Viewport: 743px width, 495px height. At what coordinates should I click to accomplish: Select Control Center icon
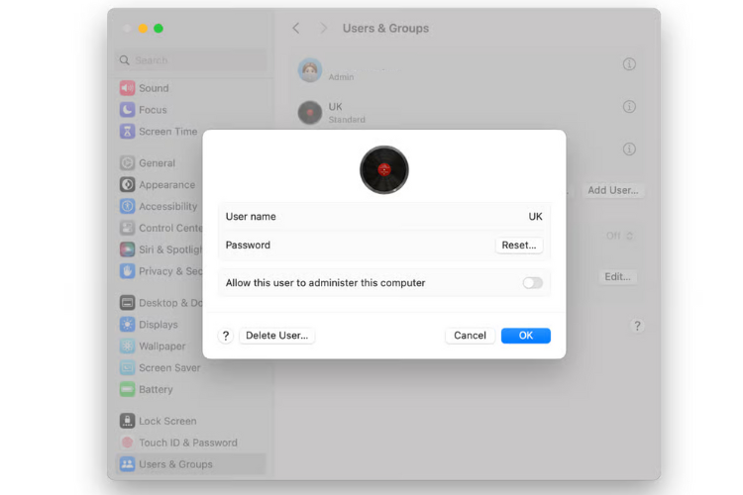[x=127, y=228]
